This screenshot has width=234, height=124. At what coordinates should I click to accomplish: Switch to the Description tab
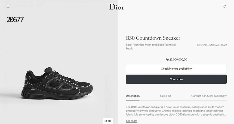[133, 96]
